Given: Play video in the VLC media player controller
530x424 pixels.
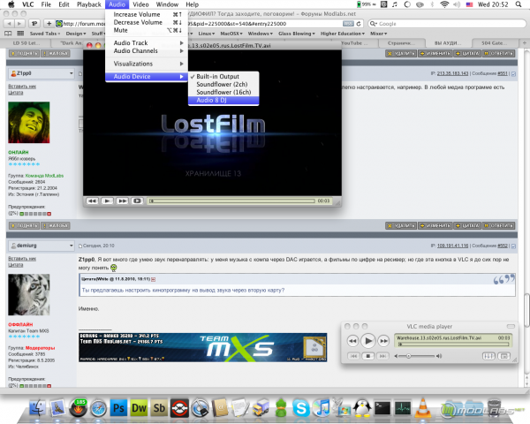Looking at the screenshot, I should 368,341.
